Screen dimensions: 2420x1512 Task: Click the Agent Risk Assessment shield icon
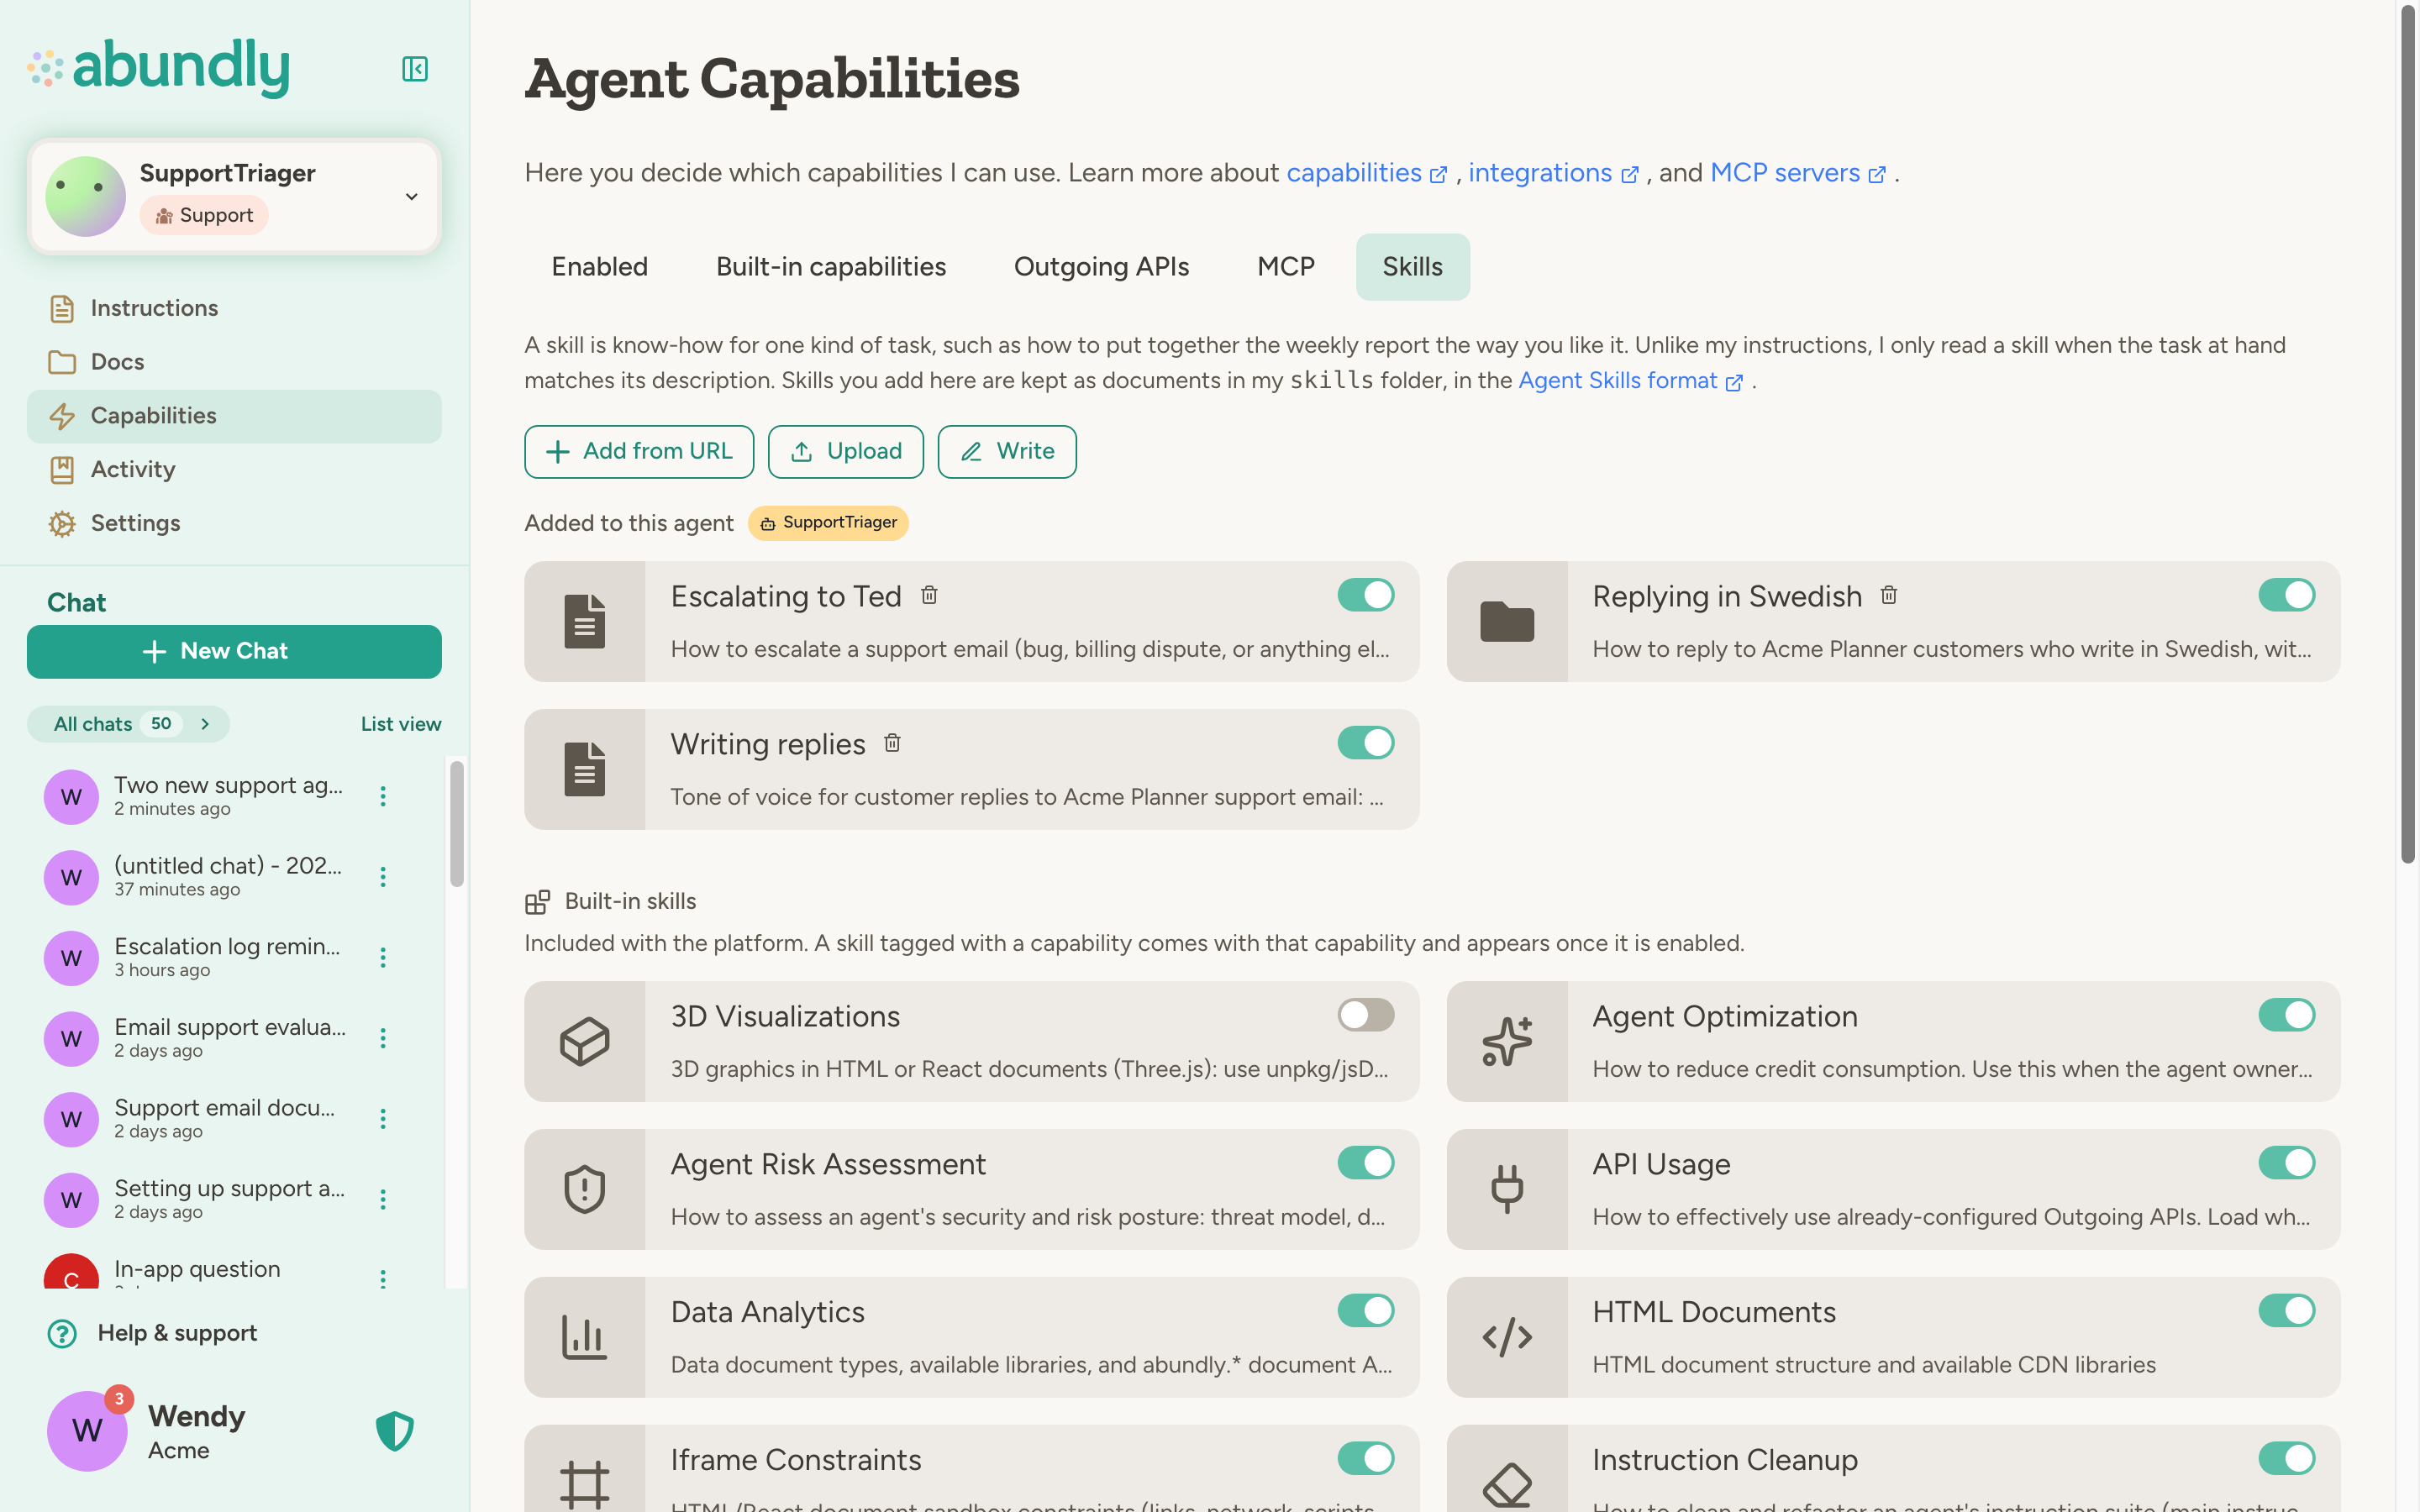[x=585, y=1189]
